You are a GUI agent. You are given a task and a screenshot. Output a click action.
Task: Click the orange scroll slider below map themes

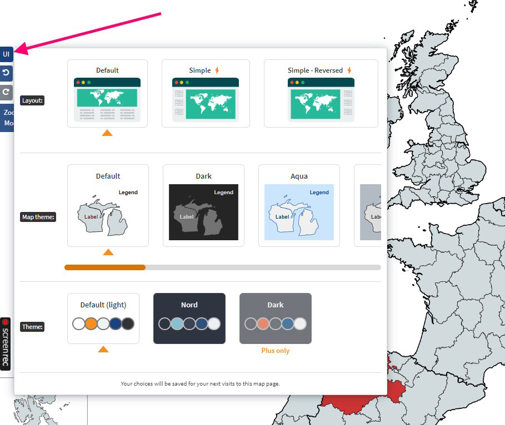(104, 267)
